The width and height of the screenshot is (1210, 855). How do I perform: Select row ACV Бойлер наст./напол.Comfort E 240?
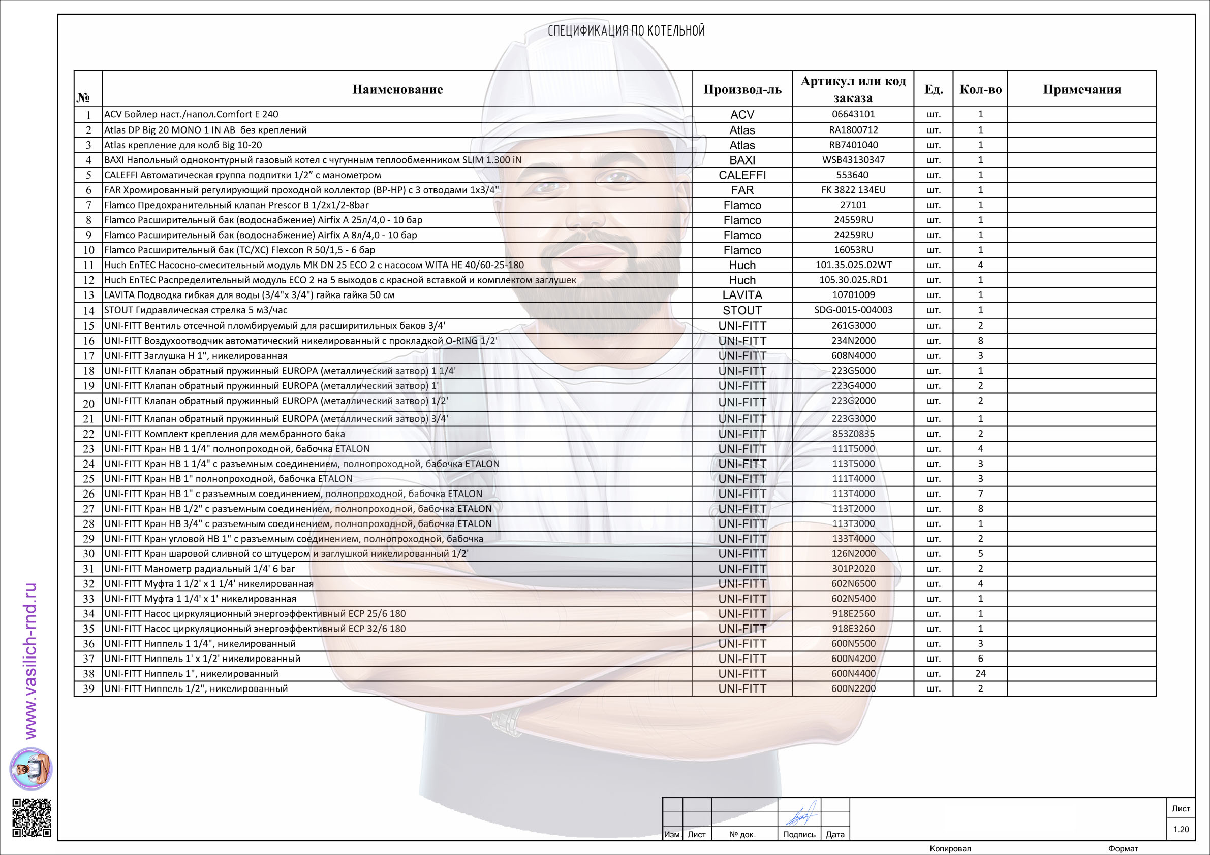coord(615,114)
